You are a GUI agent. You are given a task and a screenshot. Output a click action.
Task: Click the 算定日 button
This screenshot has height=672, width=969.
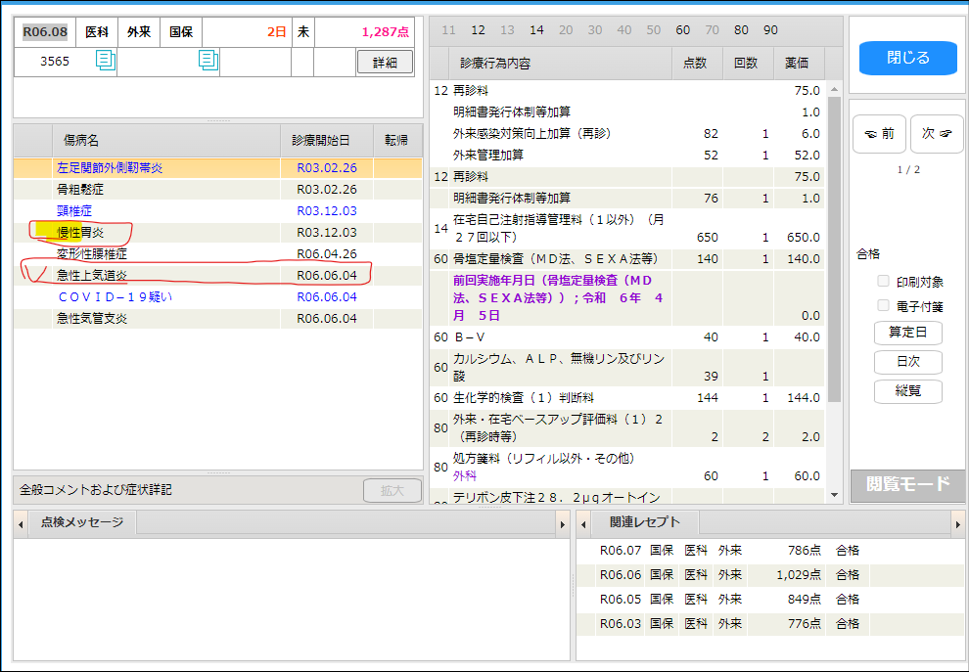907,333
